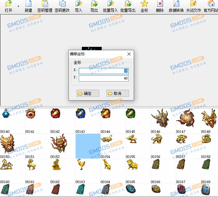Cancel with the 取消 button
The height and width of the screenshot is (197, 218).
(x=118, y=93)
